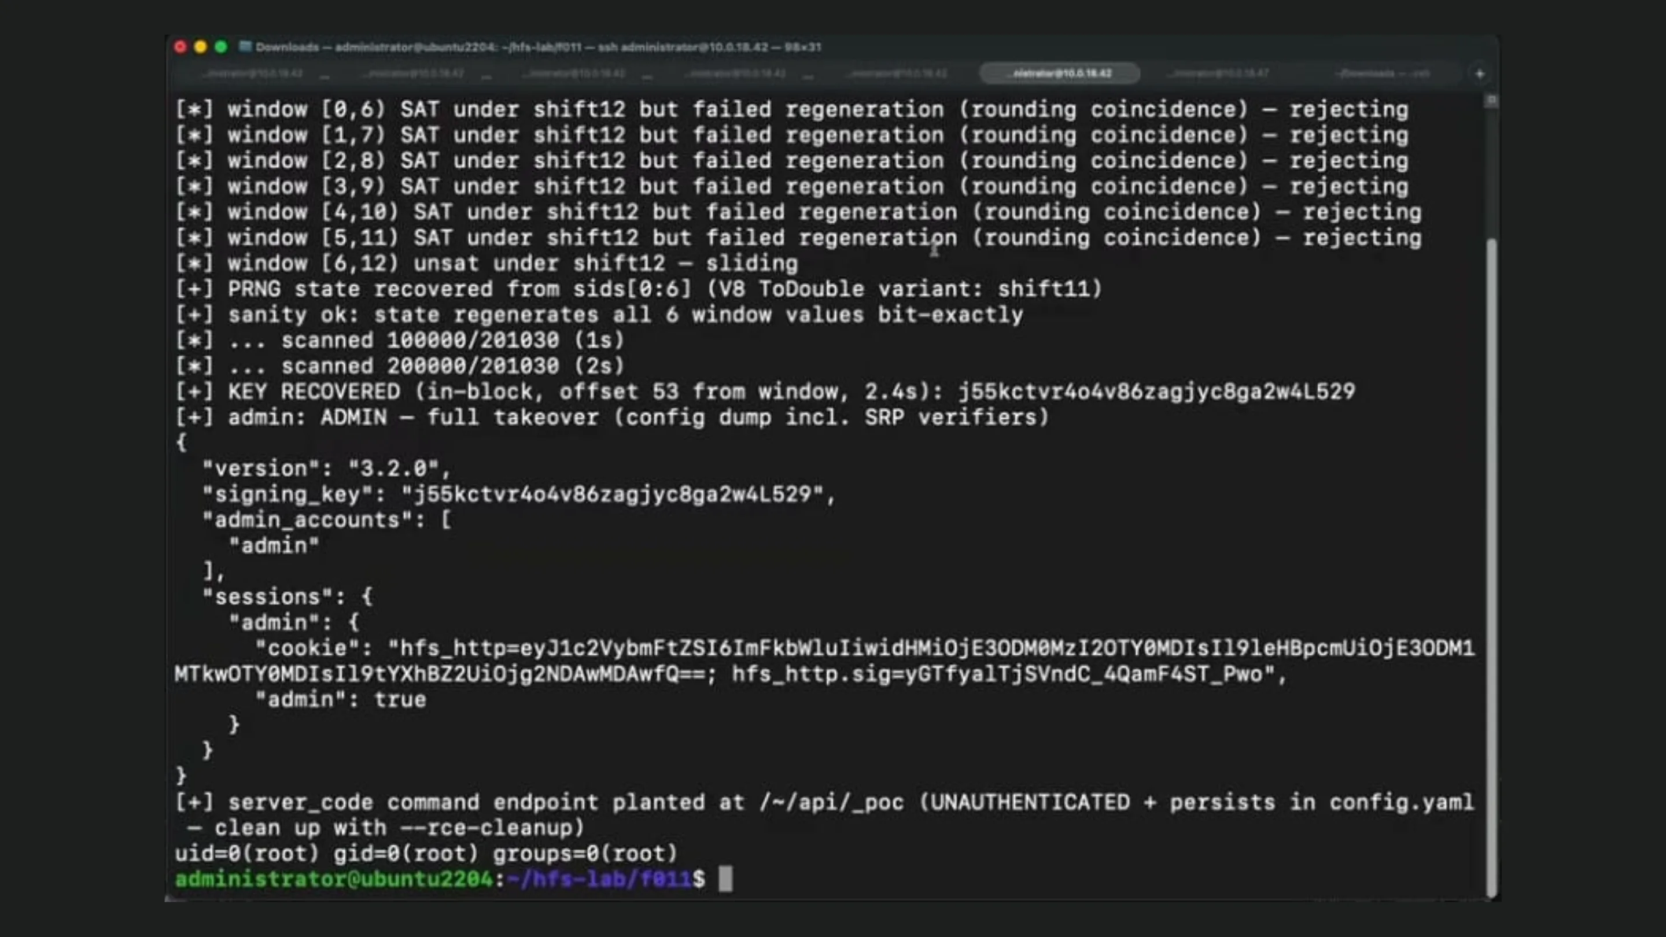Screen dimensions: 1666x937
Task: Click the '"admin": true' line
Action: coord(341,700)
